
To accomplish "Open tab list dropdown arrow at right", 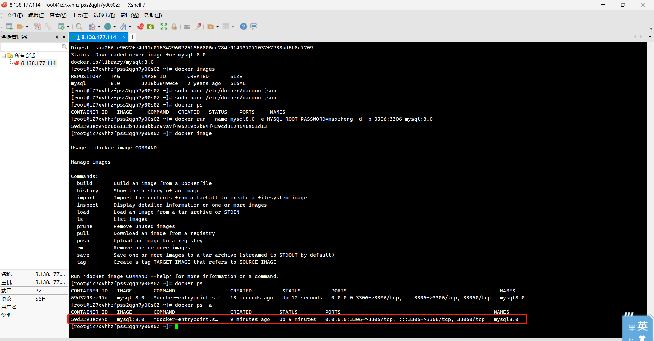I will [650, 37].
